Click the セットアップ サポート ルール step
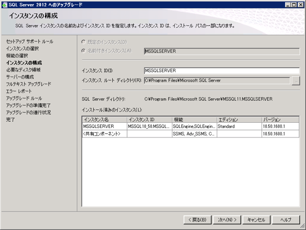306x230 pixels. click(x=30, y=41)
